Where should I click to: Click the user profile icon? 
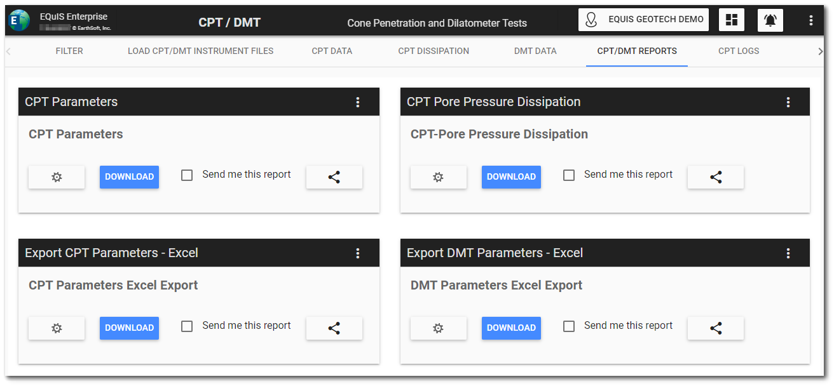coord(591,19)
